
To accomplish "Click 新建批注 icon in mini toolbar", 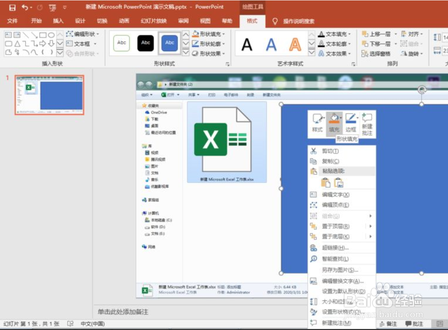I will [367, 124].
